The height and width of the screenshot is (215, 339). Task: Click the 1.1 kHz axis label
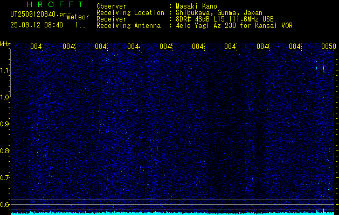click(x=5, y=70)
